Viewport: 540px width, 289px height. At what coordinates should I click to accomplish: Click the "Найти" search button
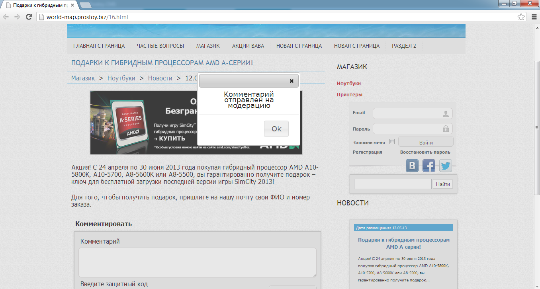[443, 184]
